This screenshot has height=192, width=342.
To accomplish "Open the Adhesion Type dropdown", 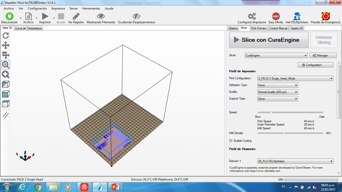I will tap(278, 85).
